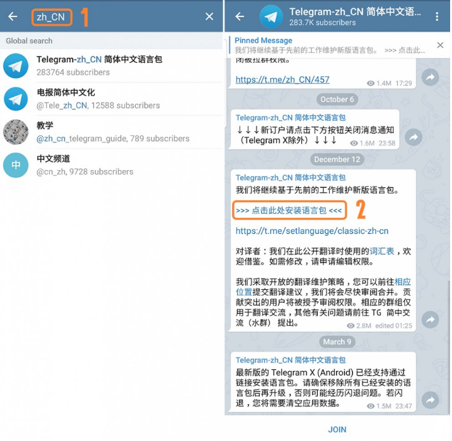This screenshot has height=441, width=452.
Task: Tap the 中 avatar of 中文频道
Action: pos(16,165)
